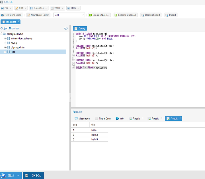Open the second Result tab
205x179 pixels.
click(x=153, y=119)
